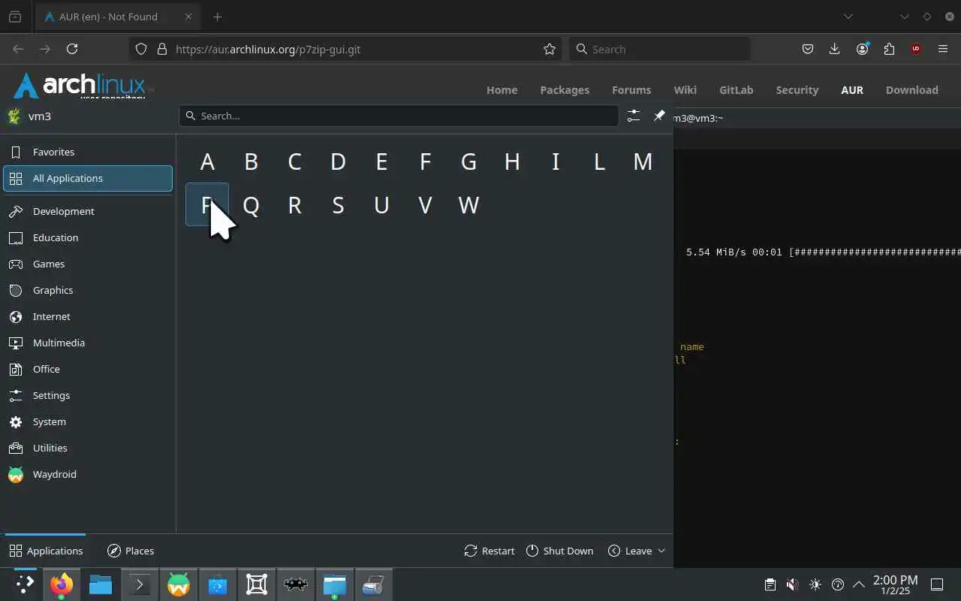This screenshot has width=961, height=601.
Task: Open the Graphics category
Action: (88, 290)
